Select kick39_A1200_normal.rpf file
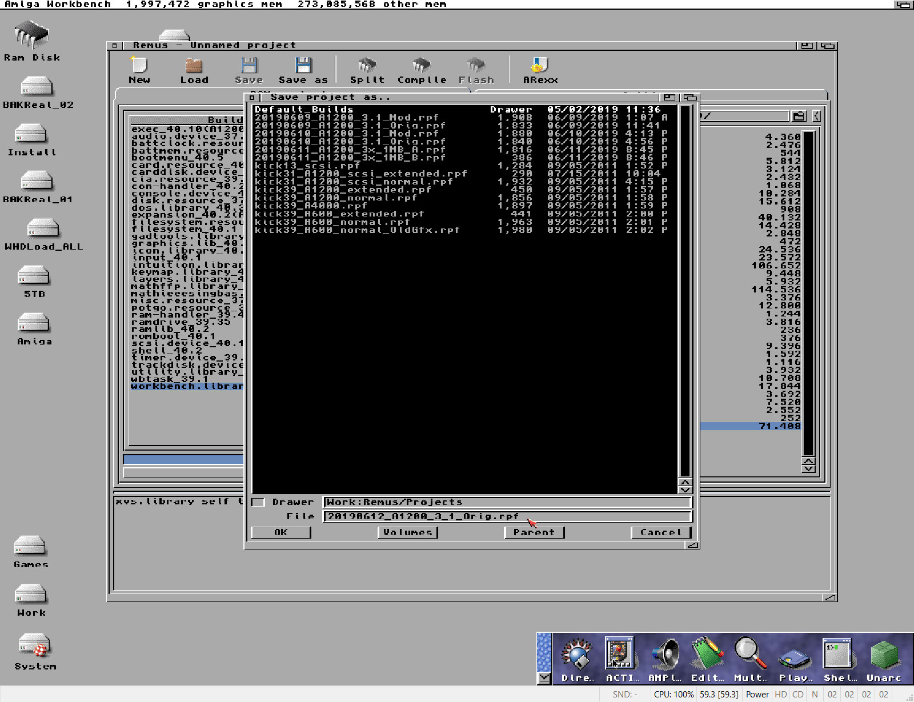Viewport: 914px width, 702px height. 464,197
